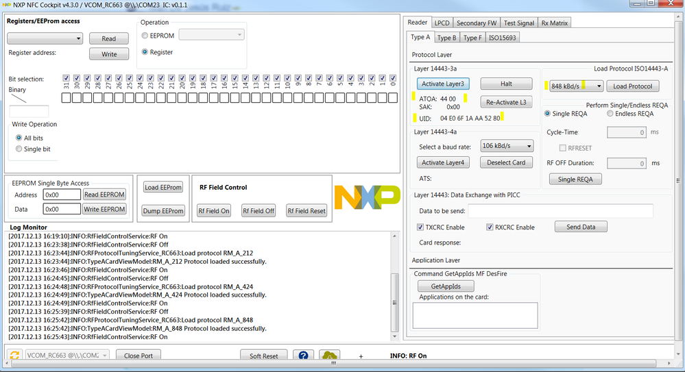Select Endless REQA radio option
The image size is (685, 372).
(610, 114)
